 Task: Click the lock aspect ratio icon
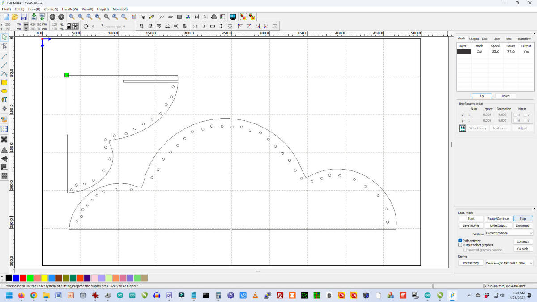(x=68, y=26)
